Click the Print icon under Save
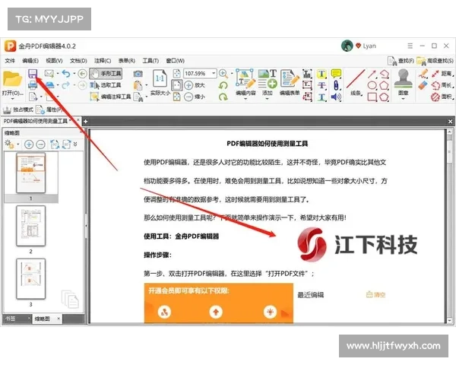Image resolution: width=456 pixels, height=365 pixels. [33, 85]
